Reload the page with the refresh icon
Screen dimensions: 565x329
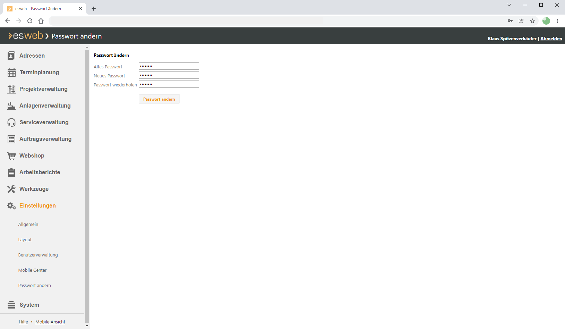[x=30, y=21]
